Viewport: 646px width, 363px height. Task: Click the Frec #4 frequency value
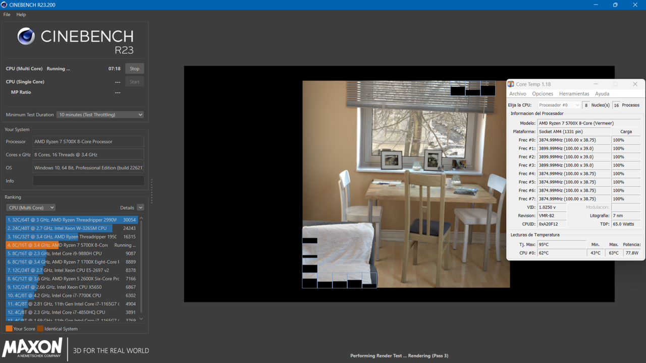point(574,173)
